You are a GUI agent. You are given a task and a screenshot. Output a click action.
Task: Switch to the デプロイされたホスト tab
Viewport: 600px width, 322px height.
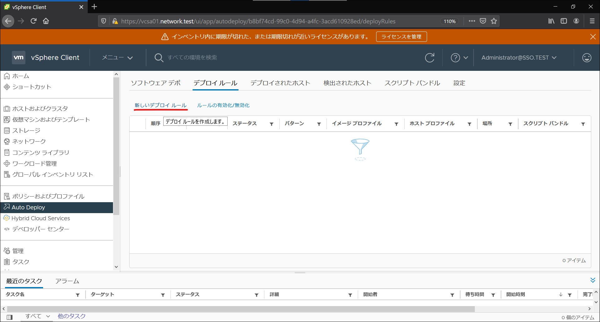[280, 83]
